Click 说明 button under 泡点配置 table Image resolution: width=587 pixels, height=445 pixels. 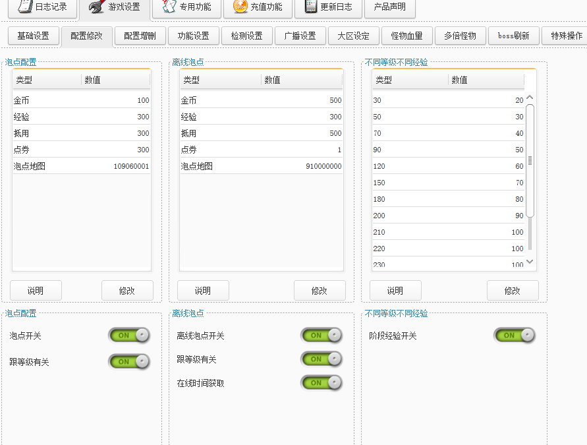pyautogui.click(x=36, y=290)
